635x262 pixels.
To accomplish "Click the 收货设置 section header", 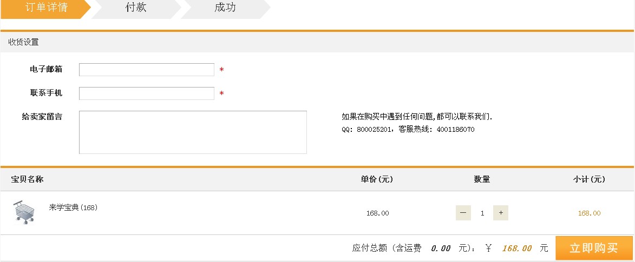I will click(x=23, y=42).
